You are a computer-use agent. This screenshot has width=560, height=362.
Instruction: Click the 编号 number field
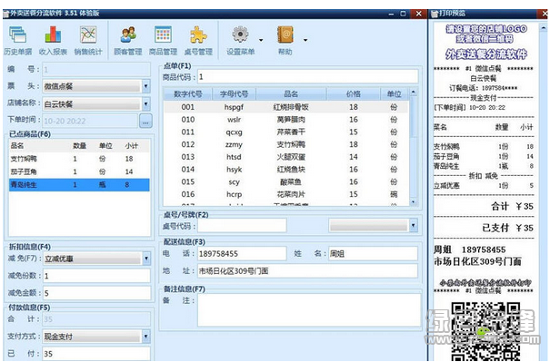click(96, 70)
